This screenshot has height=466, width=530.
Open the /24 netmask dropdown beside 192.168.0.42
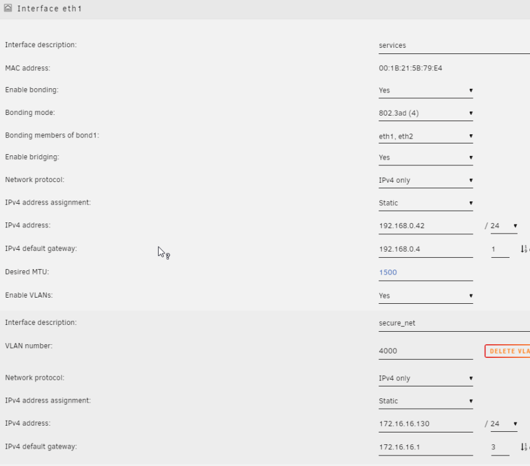[x=504, y=226]
